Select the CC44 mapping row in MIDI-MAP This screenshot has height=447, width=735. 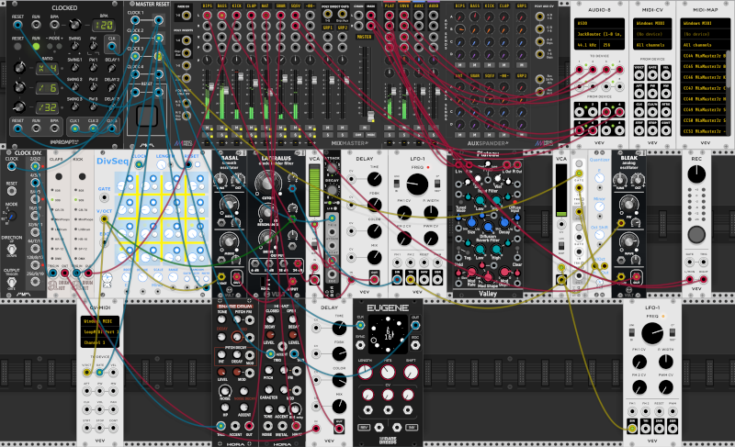click(703, 56)
